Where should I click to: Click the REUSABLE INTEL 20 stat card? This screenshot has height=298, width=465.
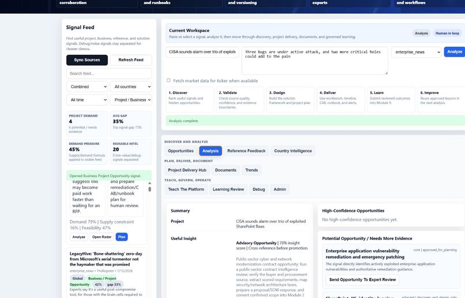pyautogui.click(x=131, y=152)
